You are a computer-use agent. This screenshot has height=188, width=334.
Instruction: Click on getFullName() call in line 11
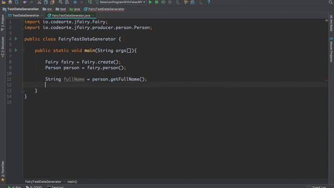127,79
